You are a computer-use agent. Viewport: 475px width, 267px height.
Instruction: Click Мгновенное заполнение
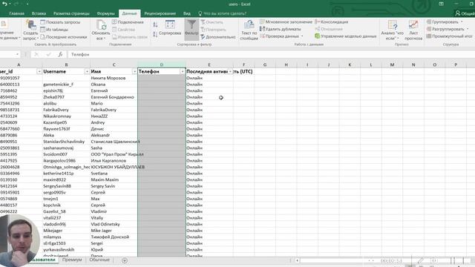(286, 22)
